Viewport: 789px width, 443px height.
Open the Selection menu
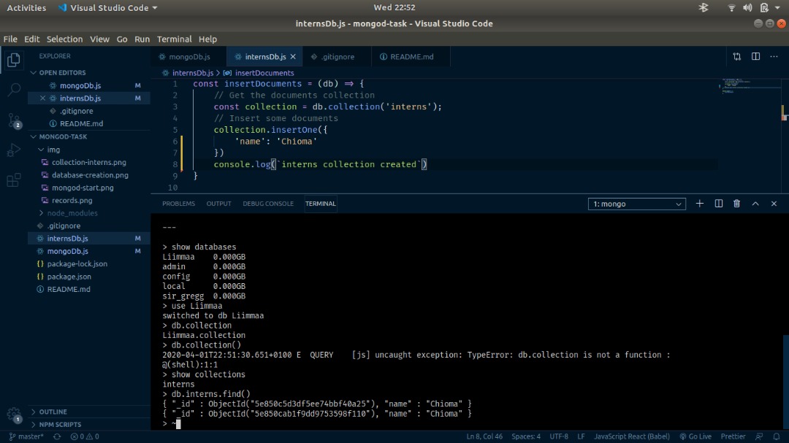[x=64, y=39]
